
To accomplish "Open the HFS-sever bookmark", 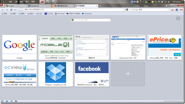I will click(60, 14).
